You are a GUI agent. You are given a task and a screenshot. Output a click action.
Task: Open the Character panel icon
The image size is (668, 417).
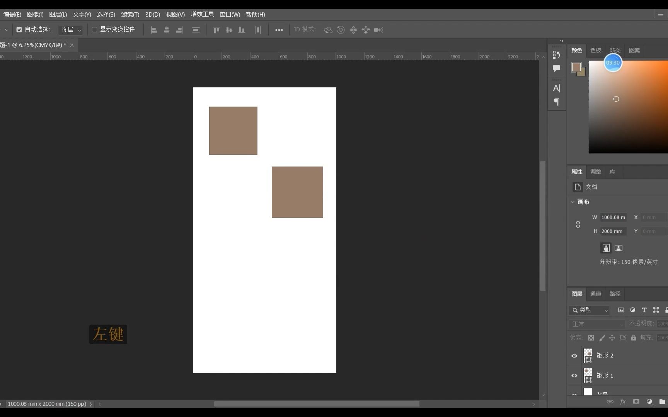coord(556,88)
